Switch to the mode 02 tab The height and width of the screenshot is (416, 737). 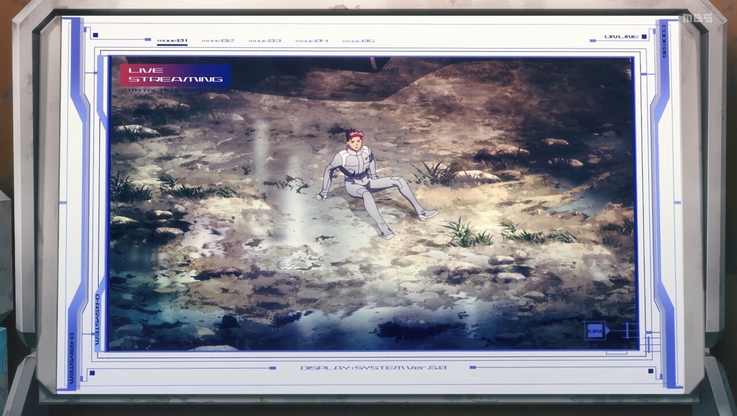point(218,41)
